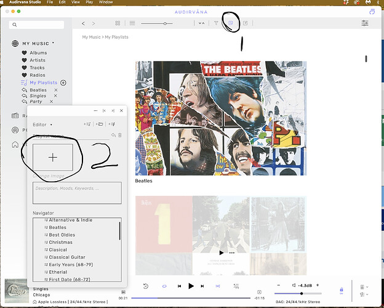Screen dimensions: 384x308
Task: Remove the Singles shortcut with X
Action: pyautogui.click(x=55, y=95)
